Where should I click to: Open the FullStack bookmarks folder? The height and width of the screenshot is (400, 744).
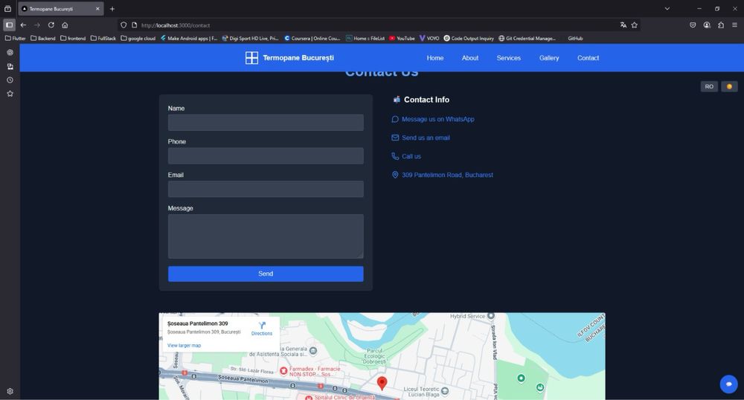point(103,39)
